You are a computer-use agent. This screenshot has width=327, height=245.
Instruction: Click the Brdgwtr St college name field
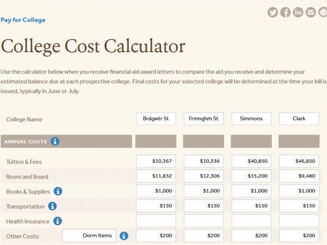tap(156, 119)
